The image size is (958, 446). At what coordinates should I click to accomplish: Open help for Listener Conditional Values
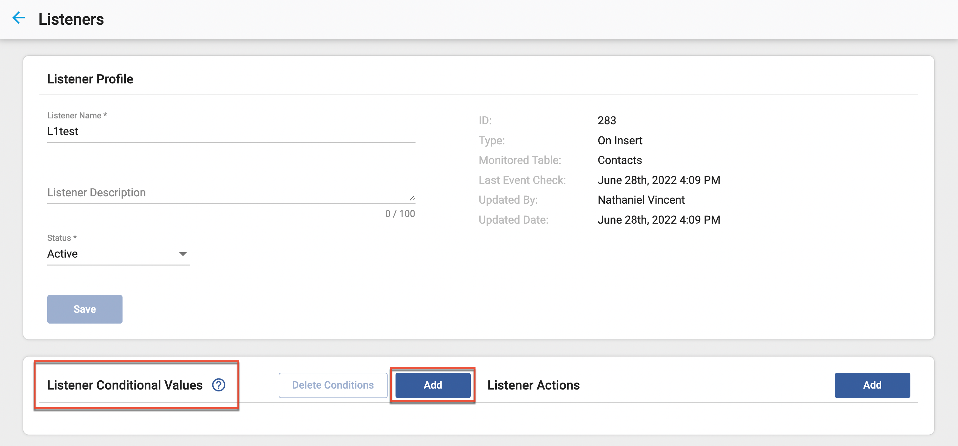point(219,385)
